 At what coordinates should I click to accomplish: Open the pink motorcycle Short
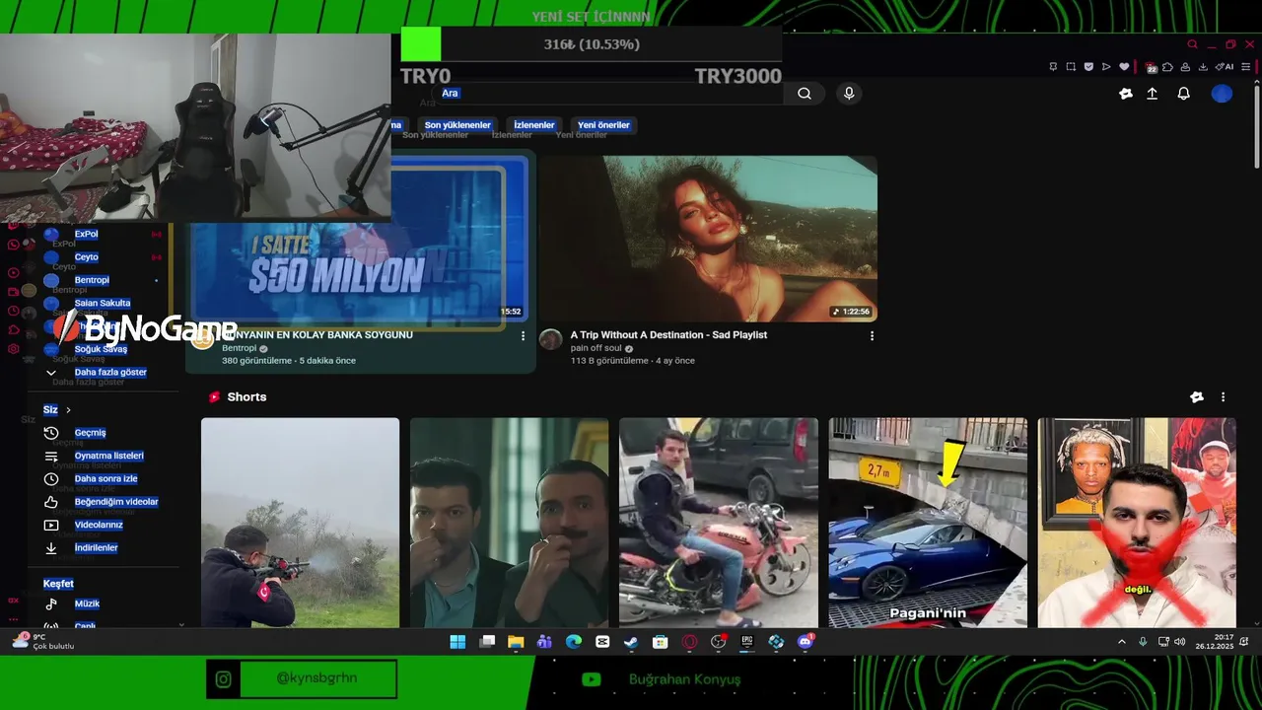718,523
